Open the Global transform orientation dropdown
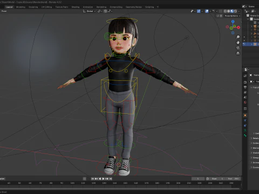 click(x=90, y=11)
